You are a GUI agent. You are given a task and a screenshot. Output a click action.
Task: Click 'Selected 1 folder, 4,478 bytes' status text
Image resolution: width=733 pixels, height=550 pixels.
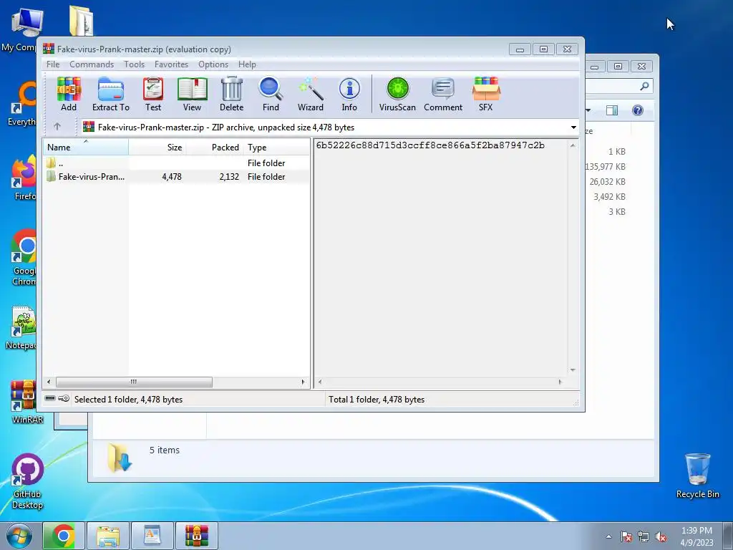(x=128, y=400)
